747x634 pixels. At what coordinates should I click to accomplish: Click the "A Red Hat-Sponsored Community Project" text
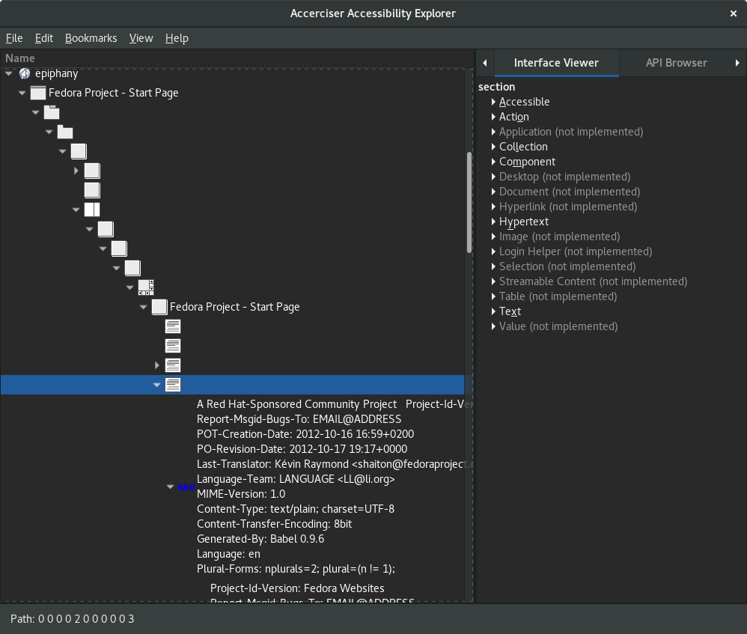[x=297, y=404]
